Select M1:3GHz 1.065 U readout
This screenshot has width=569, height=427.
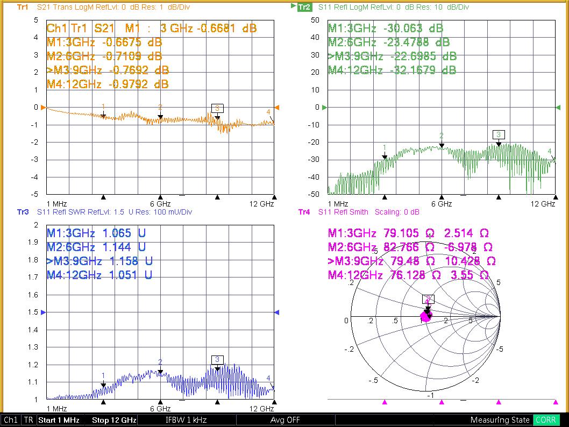pos(96,233)
